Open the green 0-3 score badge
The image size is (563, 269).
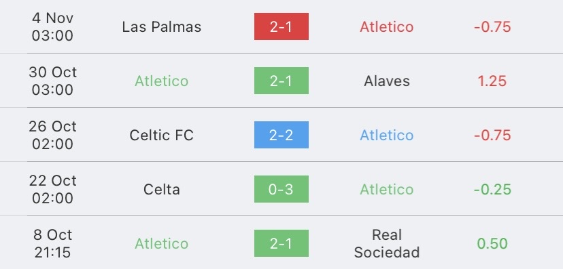(281, 189)
